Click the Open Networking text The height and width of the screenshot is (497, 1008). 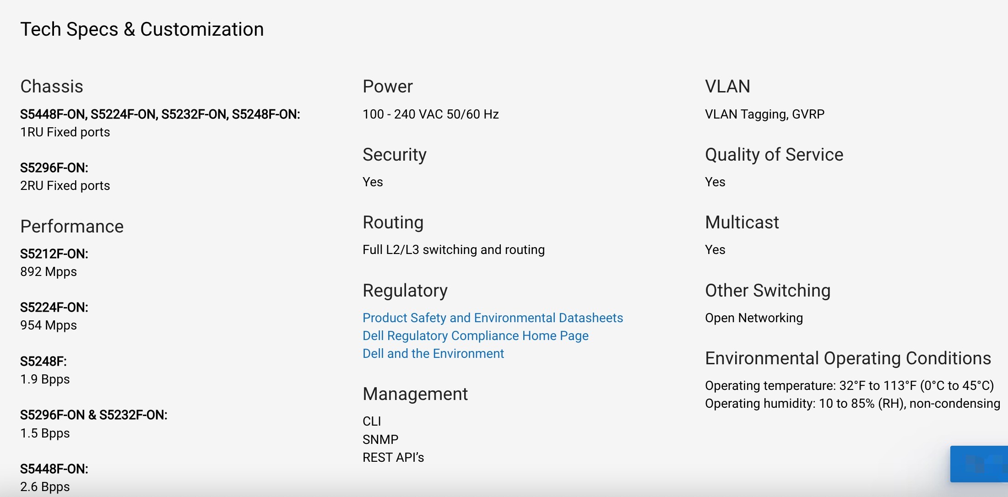coord(754,318)
